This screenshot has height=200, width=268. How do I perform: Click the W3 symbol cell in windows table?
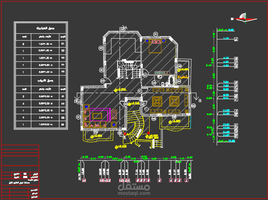pyautogui.click(x=63, y=58)
